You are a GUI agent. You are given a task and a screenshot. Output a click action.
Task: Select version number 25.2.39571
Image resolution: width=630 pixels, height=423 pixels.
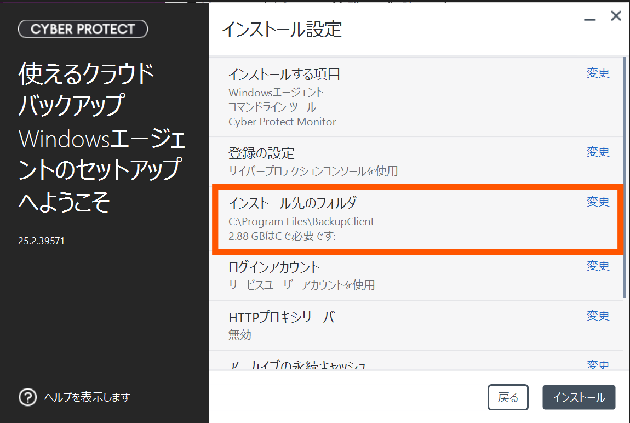point(41,241)
